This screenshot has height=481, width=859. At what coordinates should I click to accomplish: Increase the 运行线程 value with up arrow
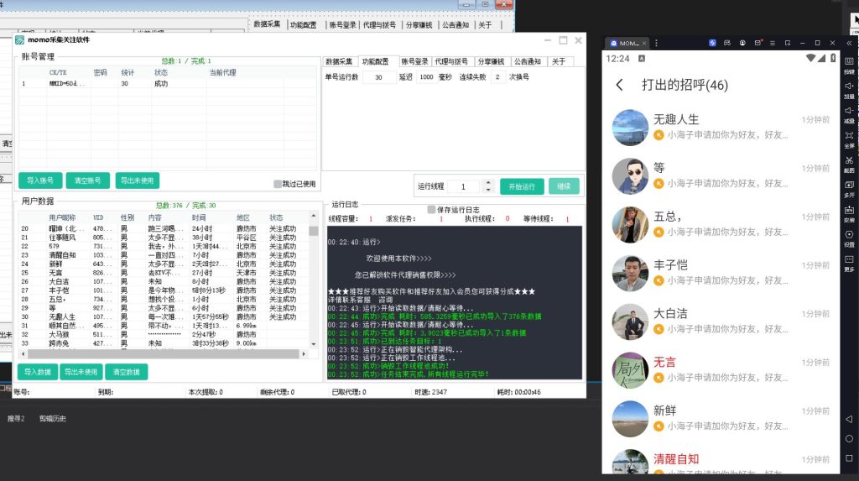click(487, 183)
